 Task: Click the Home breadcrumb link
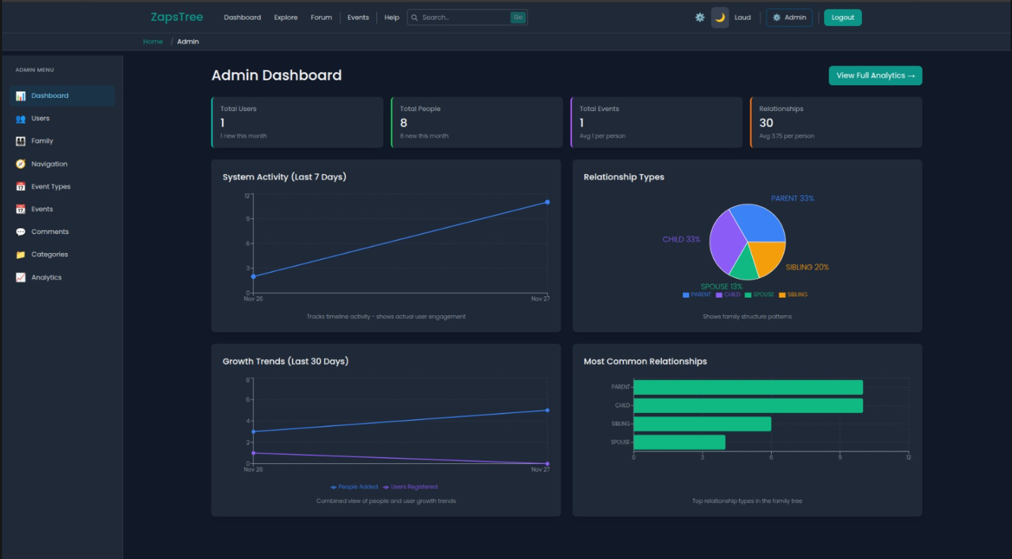click(x=153, y=42)
